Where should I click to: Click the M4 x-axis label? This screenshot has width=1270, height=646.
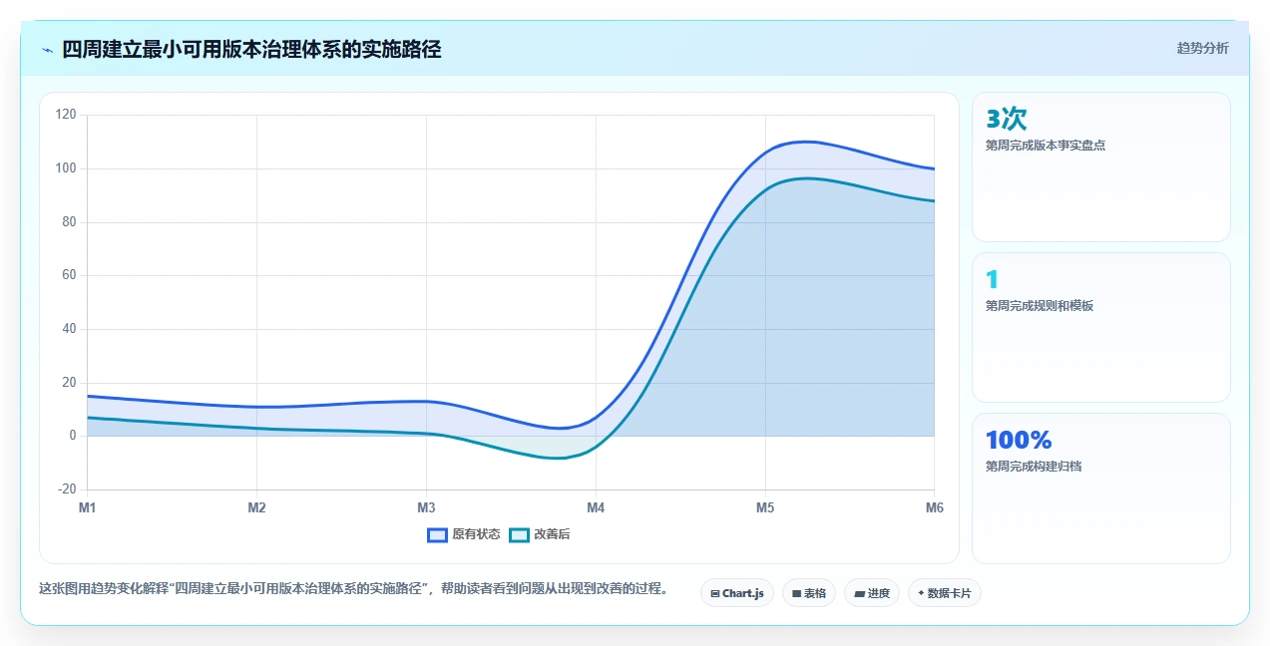(596, 508)
